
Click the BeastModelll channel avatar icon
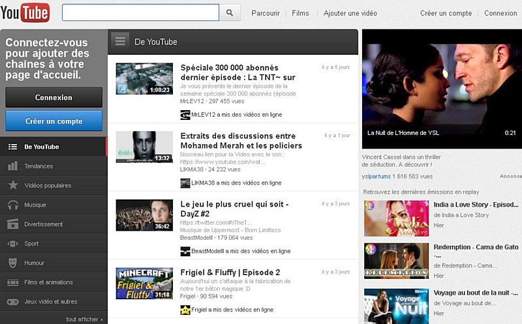coord(185,251)
